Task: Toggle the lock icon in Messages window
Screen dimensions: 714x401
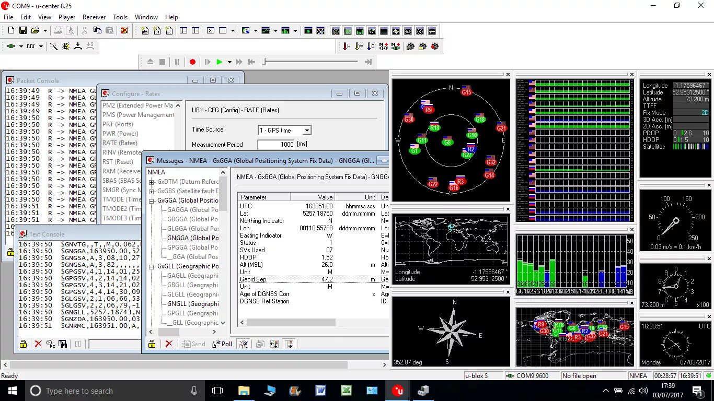Action: (x=152, y=344)
